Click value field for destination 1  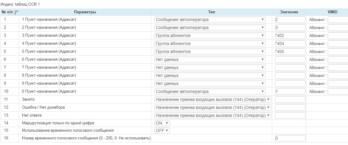click(290, 20)
